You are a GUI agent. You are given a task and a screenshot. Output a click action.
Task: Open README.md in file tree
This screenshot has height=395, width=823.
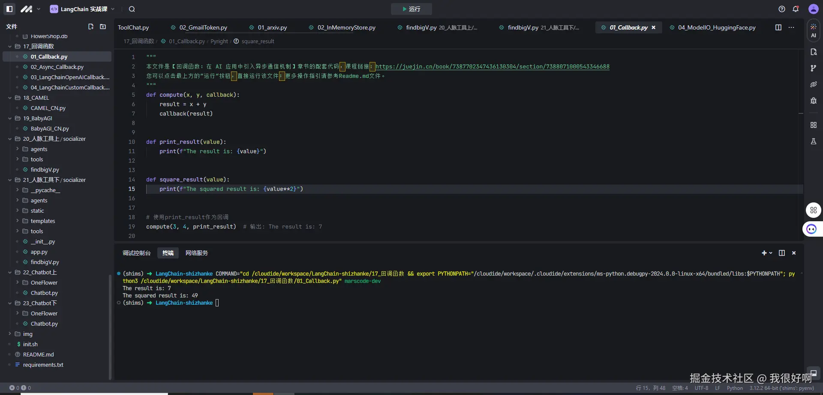click(38, 354)
